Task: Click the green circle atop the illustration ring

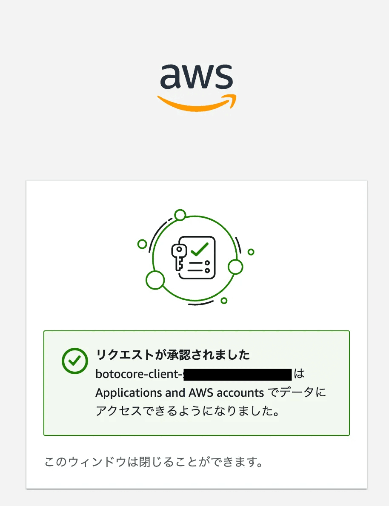Action: coord(180,215)
